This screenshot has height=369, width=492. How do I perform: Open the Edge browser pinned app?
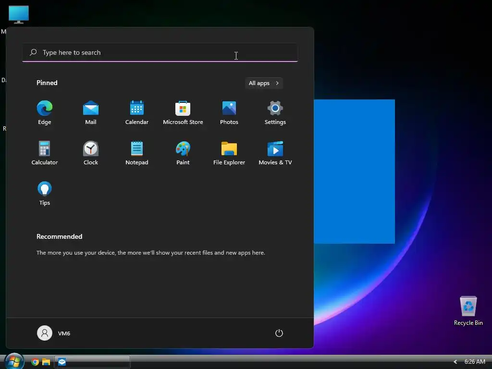[45, 112]
